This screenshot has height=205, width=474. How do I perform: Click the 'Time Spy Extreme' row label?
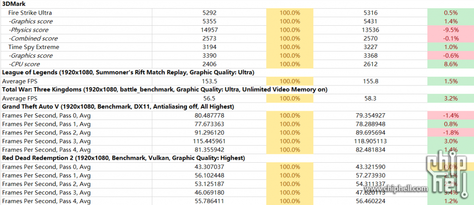click(x=34, y=47)
